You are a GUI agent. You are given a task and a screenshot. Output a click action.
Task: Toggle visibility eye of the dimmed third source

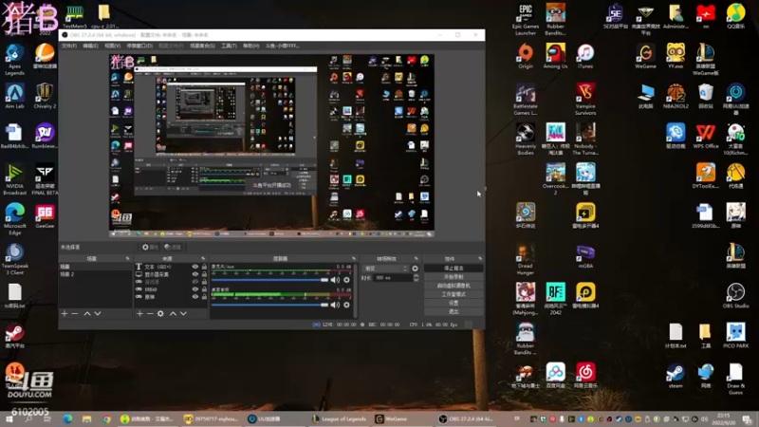click(195, 281)
